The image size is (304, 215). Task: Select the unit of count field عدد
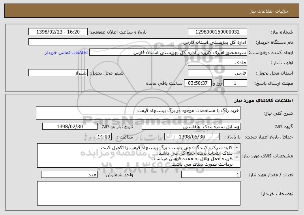coord(69,174)
